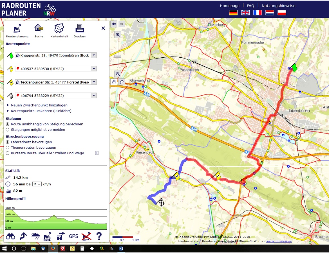Click the Drucken printer icon
Image resolution: width=329 pixels, height=253 pixels.
80,29
